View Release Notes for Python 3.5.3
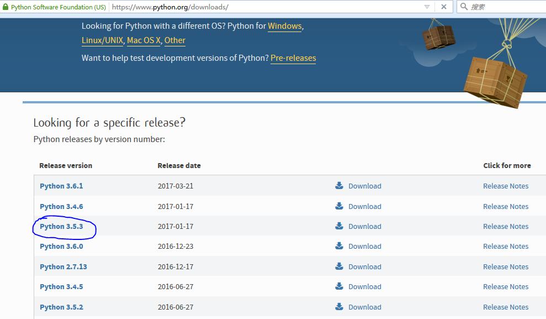 coord(506,227)
